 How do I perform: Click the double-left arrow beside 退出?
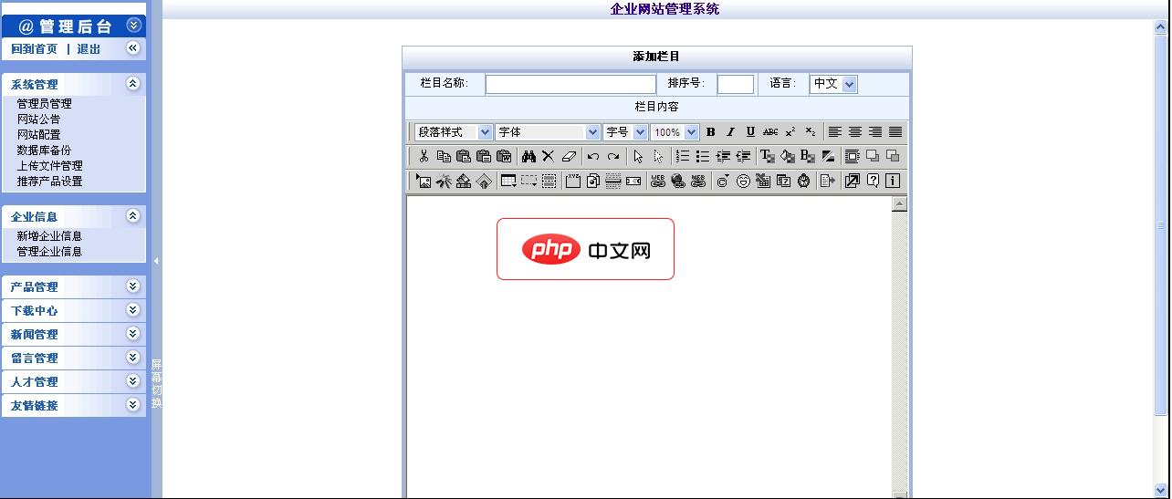[132, 47]
